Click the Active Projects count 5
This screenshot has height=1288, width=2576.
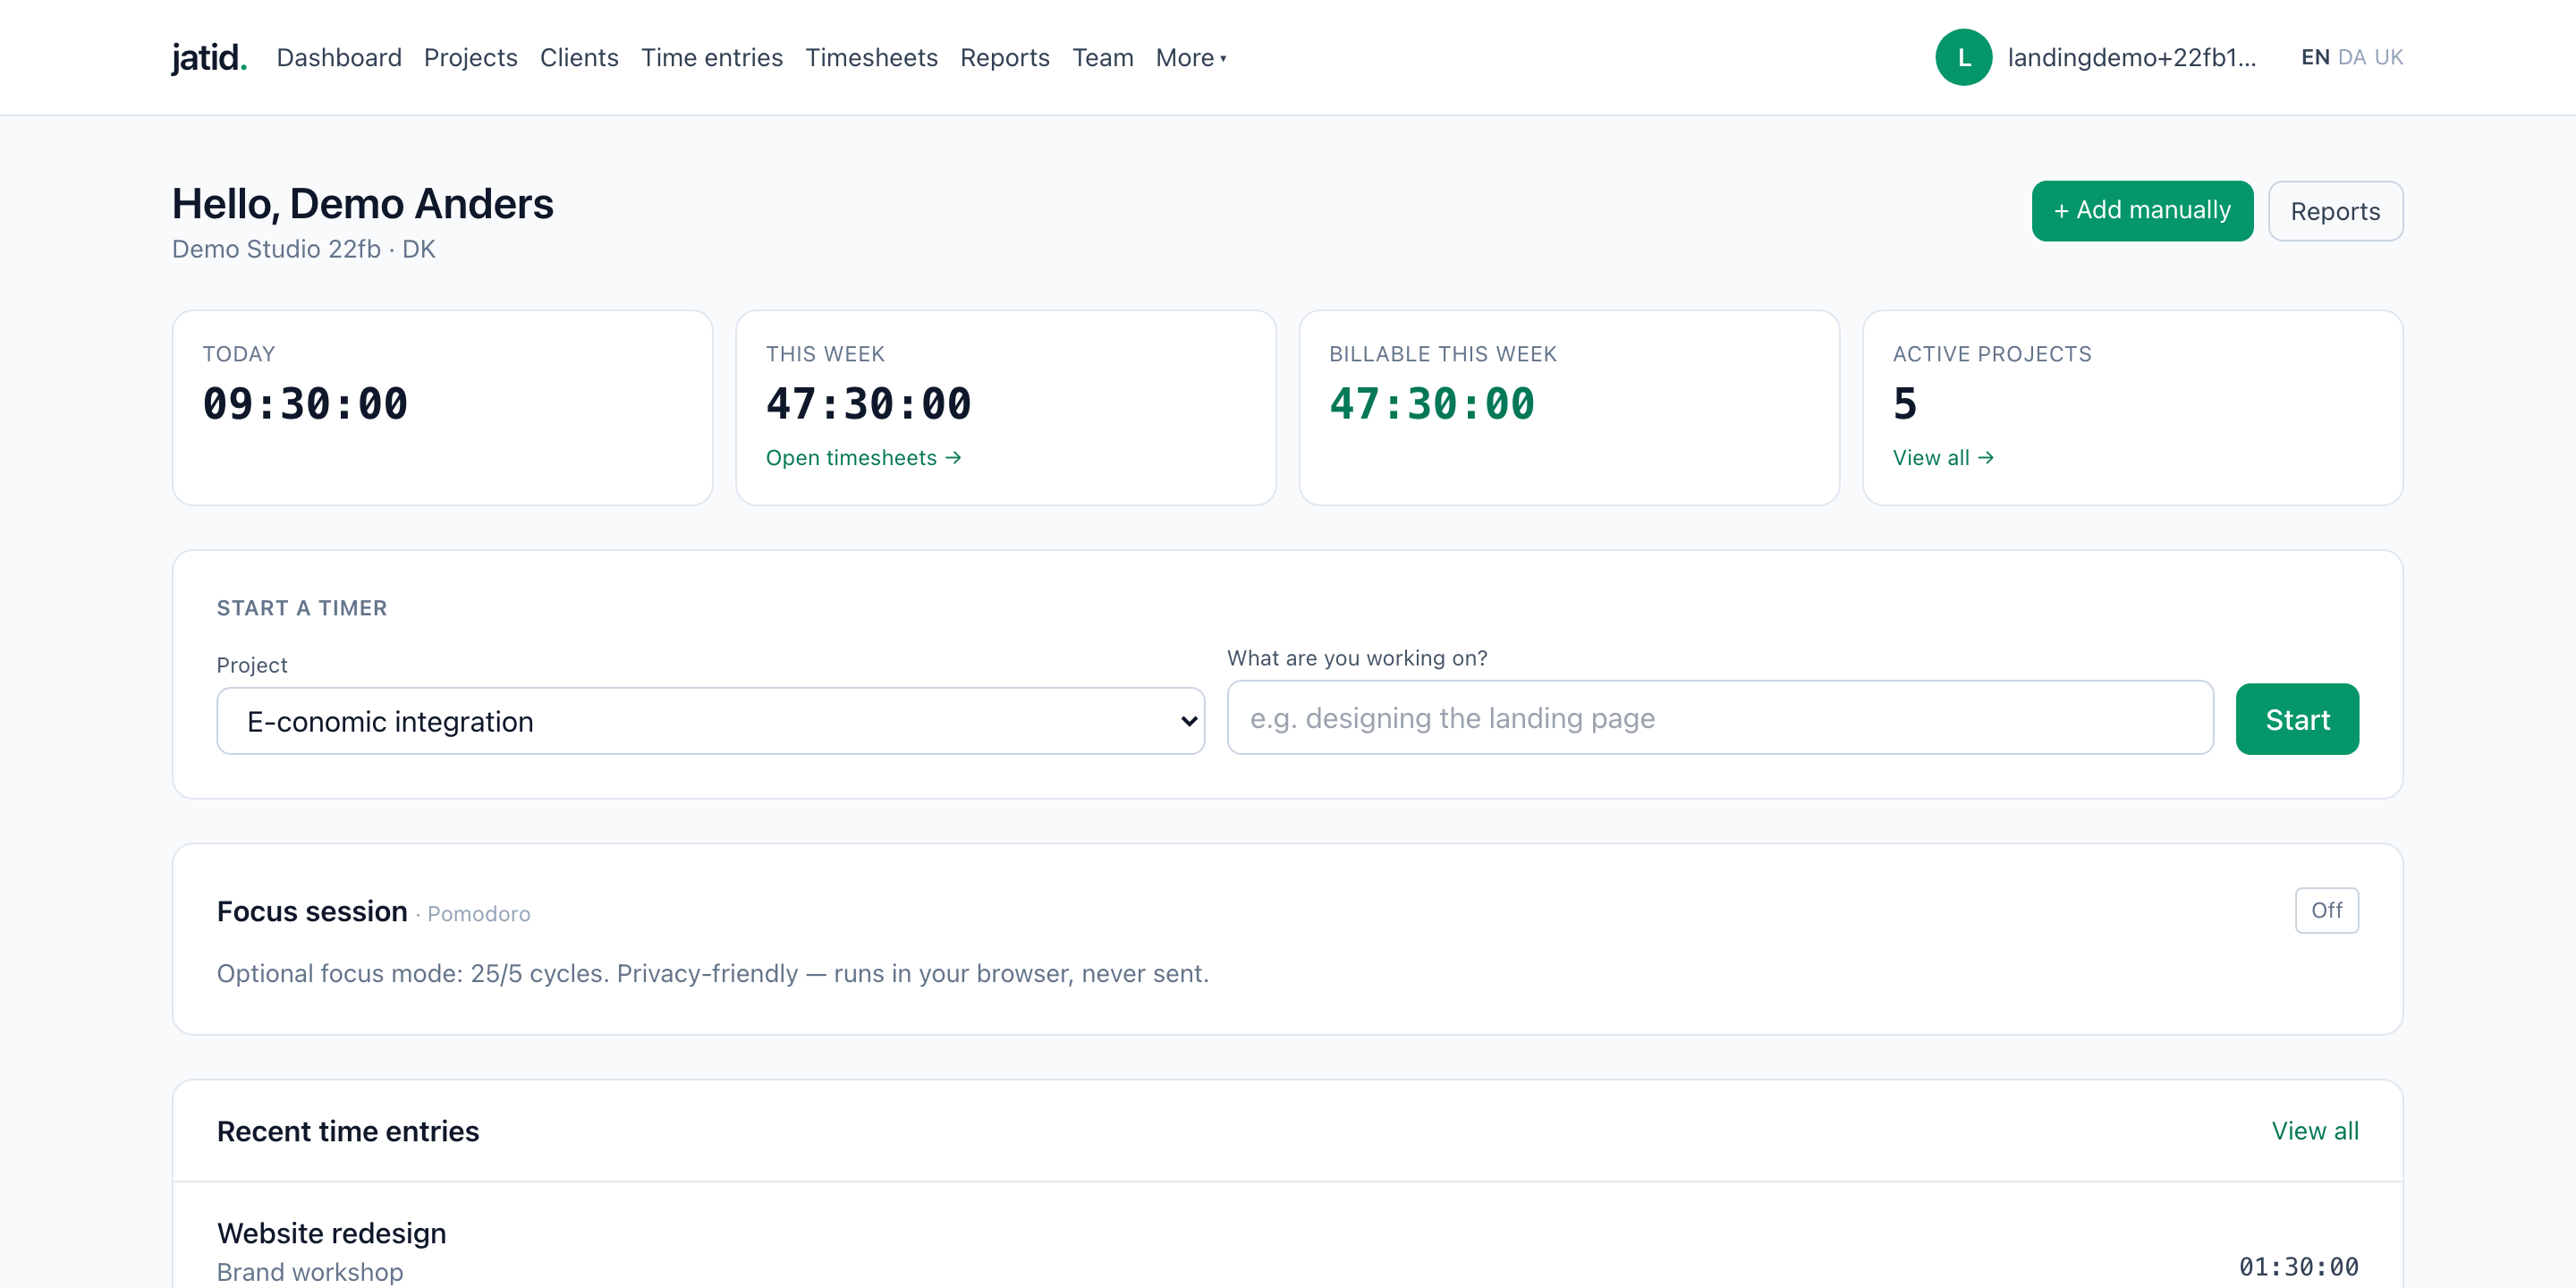click(x=1905, y=404)
